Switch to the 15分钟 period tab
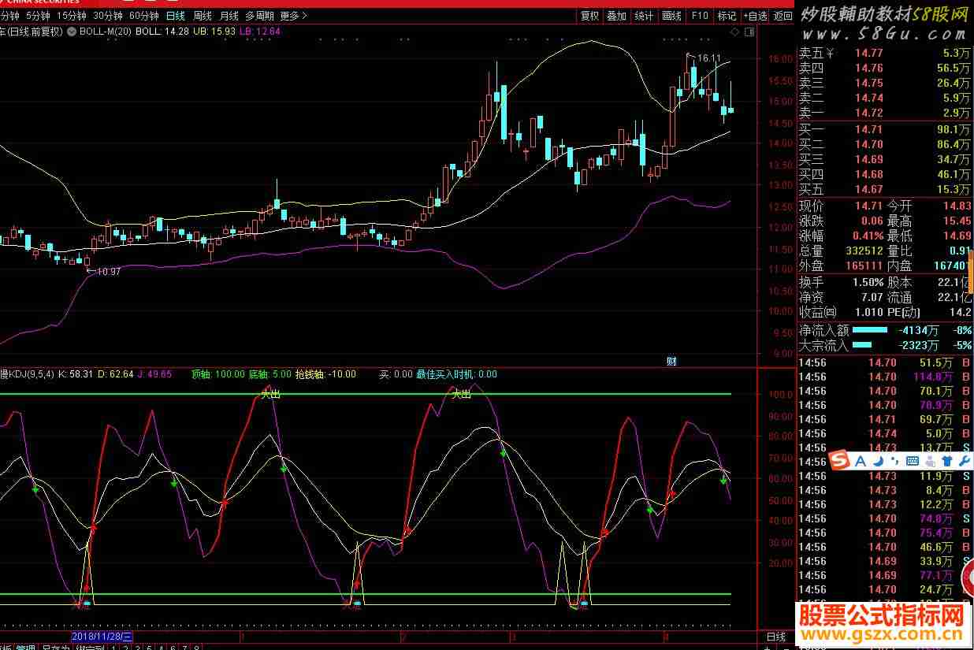 pyautogui.click(x=71, y=15)
